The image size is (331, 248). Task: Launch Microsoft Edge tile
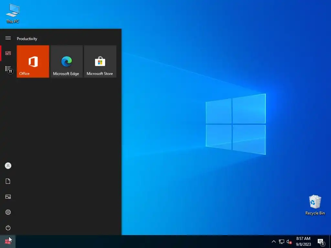(x=67, y=61)
